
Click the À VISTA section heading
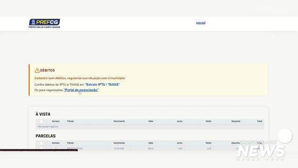43,114
